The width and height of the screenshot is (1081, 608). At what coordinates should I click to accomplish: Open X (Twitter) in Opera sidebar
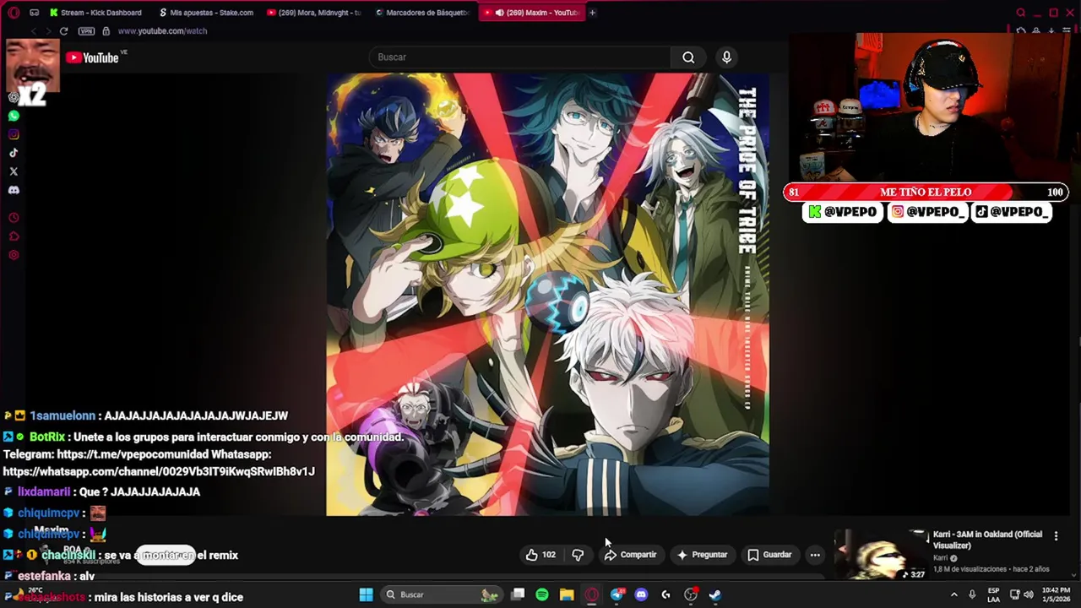pos(14,171)
